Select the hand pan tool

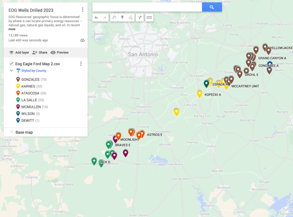pyautogui.click(x=114, y=18)
